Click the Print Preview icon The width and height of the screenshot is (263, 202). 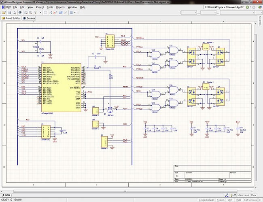[x=15, y=13]
